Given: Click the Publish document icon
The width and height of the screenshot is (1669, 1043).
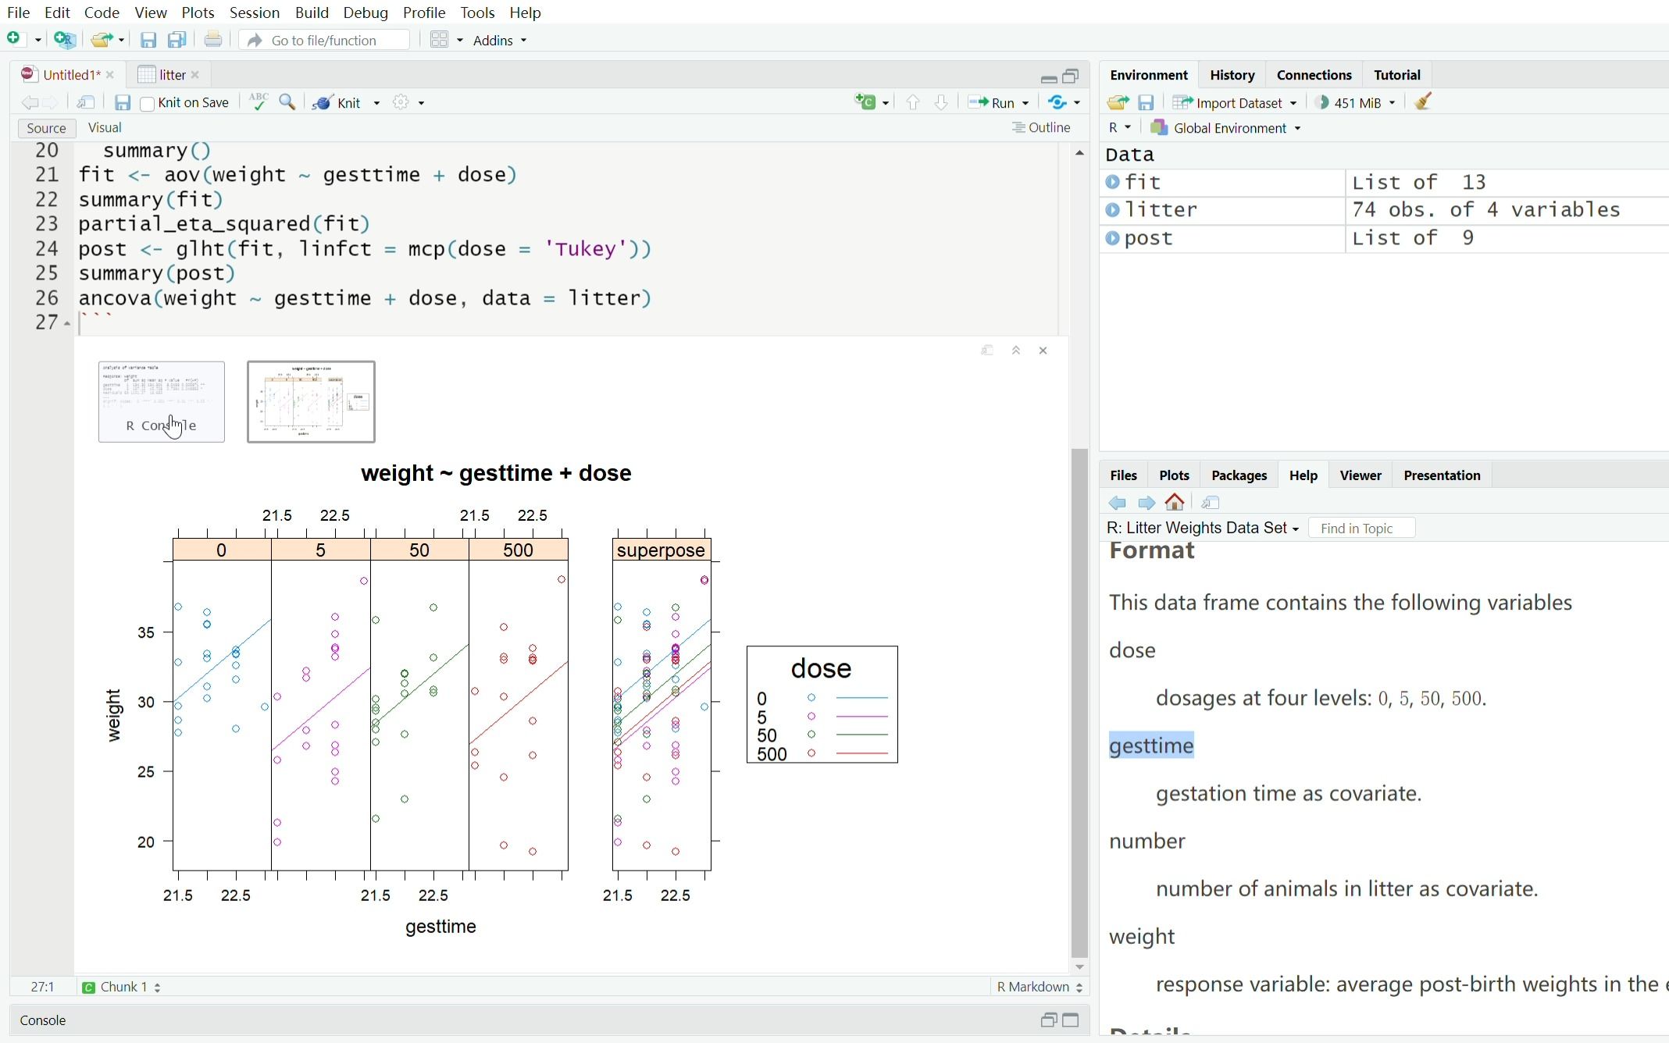Looking at the screenshot, I should pyautogui.click(x=1057, y=103).
